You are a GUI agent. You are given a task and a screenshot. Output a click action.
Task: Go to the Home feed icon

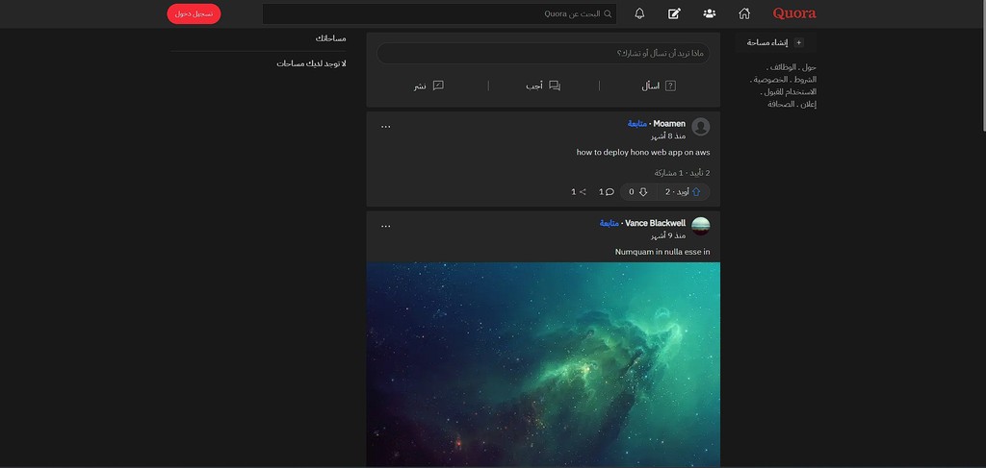click(743, 13)
